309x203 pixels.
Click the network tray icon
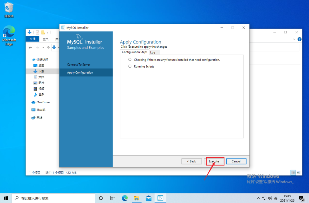[x=264, y=198]
